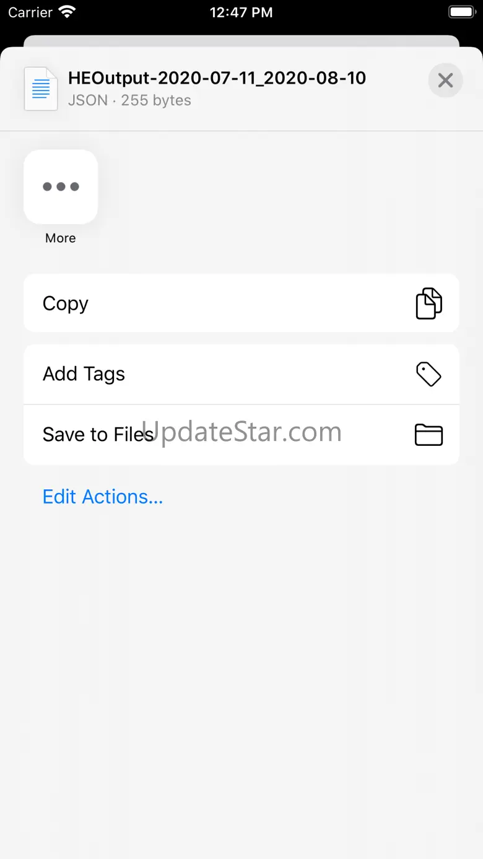Tap the battery icon in status bar
This screenshot has width=483, height=859.
pyautogui.click(x=461, y=12)
